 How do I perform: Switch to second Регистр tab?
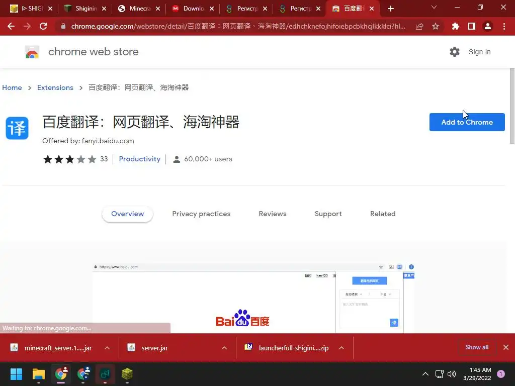tap(300, 9)
